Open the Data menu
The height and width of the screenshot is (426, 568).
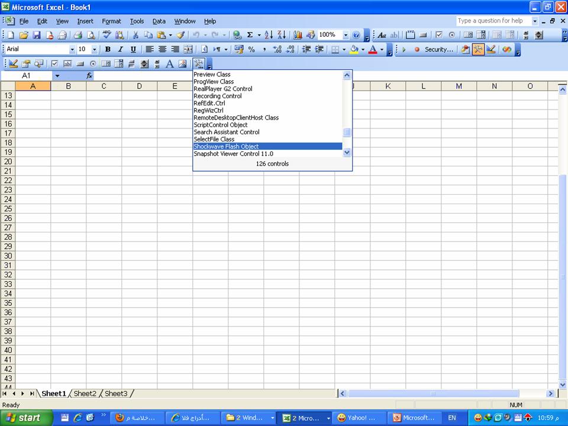tap(159, 21)
